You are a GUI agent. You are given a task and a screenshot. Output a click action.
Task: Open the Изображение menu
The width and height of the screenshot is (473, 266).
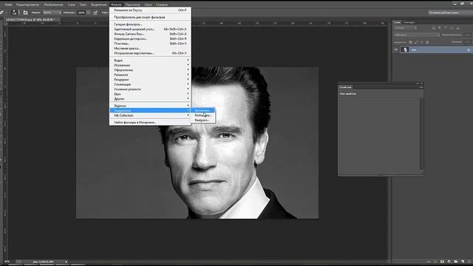[x=54, y=4]
